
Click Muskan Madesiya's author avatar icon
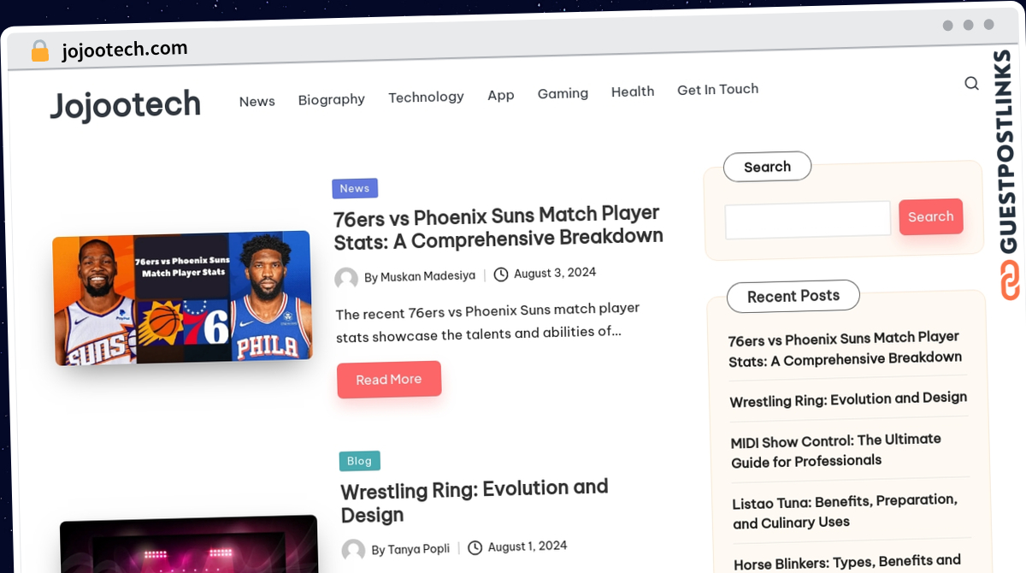tap(346, 278)
